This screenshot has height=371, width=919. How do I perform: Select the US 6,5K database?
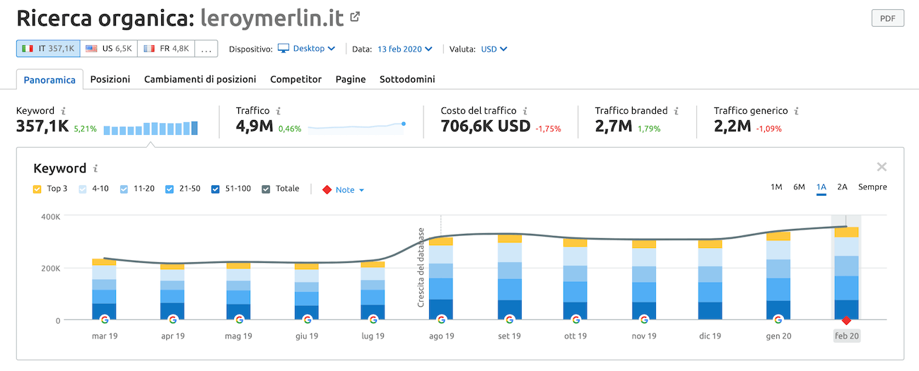click(x=108, y=49)
